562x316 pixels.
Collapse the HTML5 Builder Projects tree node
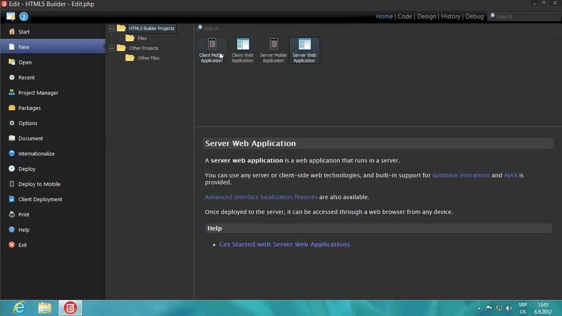pyautogui.click(x=112, y=29)
